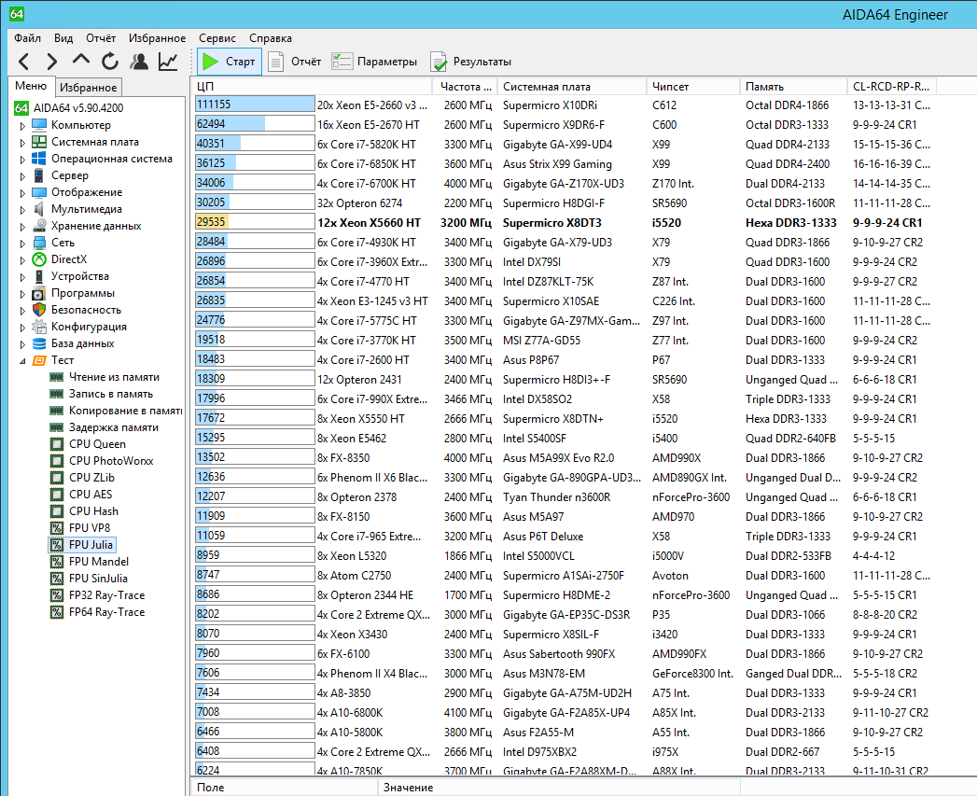Expand the Компьютер tree node
Viewport: 977px width, 796px height.
coord(23,125)
